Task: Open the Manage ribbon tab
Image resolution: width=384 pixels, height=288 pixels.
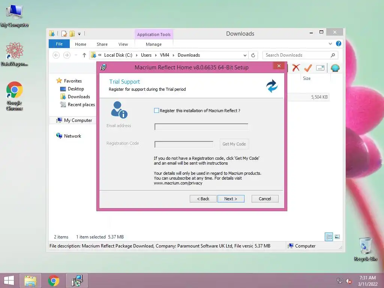Action: (x=153, y=44)
